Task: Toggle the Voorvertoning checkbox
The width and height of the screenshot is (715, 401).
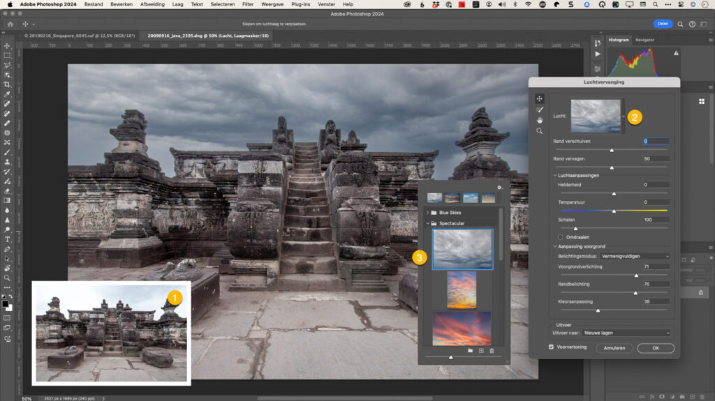Action: tap(551, 347)
